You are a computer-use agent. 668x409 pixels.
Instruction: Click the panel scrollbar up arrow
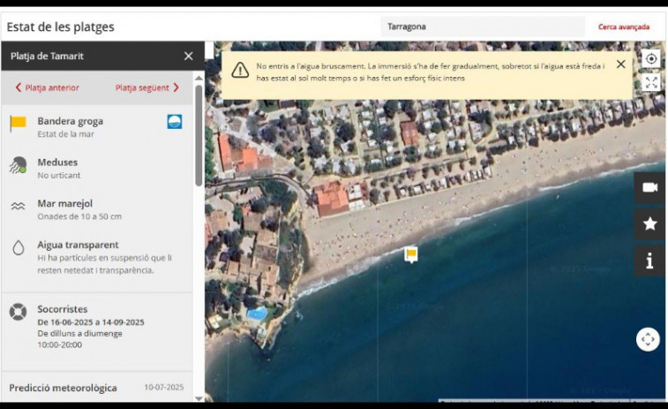(x=199, y=78)
